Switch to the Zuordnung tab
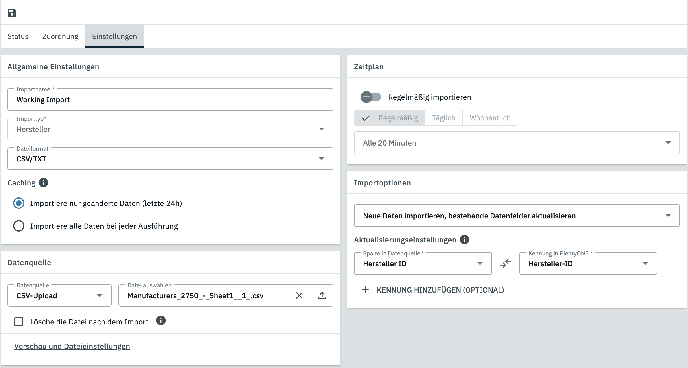 point(60,36)
